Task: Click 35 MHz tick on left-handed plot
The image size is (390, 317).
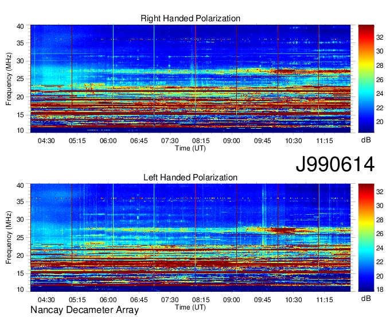Action: coord(21,202)
